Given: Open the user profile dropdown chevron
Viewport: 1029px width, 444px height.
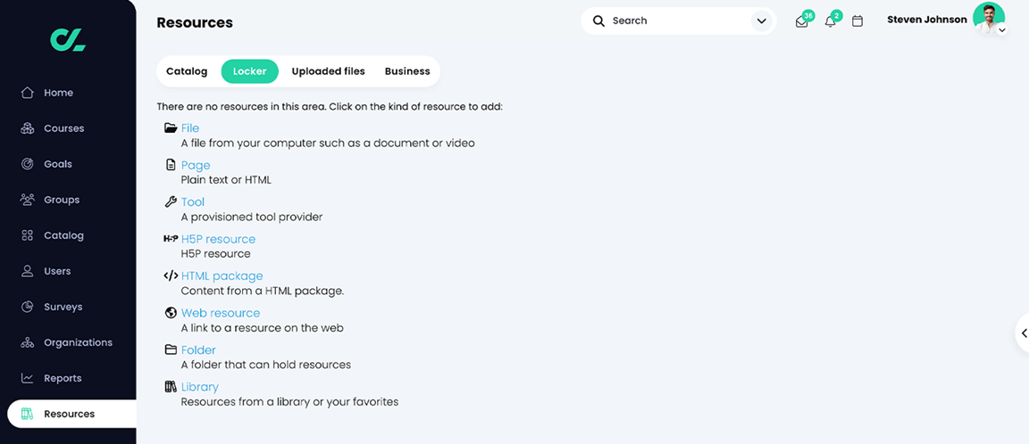Looking at the screenshot, I should pos(1002,30).
